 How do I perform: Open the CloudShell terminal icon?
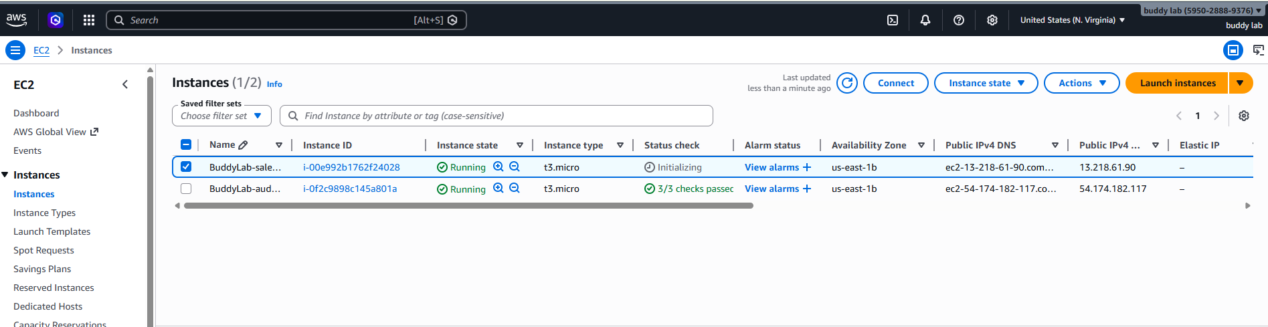coord(893,20)
